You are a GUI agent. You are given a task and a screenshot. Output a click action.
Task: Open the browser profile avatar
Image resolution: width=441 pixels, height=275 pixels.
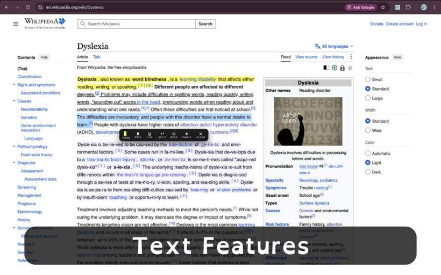click(x=424, y=8)
